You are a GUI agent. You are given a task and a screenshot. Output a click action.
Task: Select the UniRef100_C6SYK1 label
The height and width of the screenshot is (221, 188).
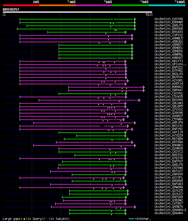point(169,94)
